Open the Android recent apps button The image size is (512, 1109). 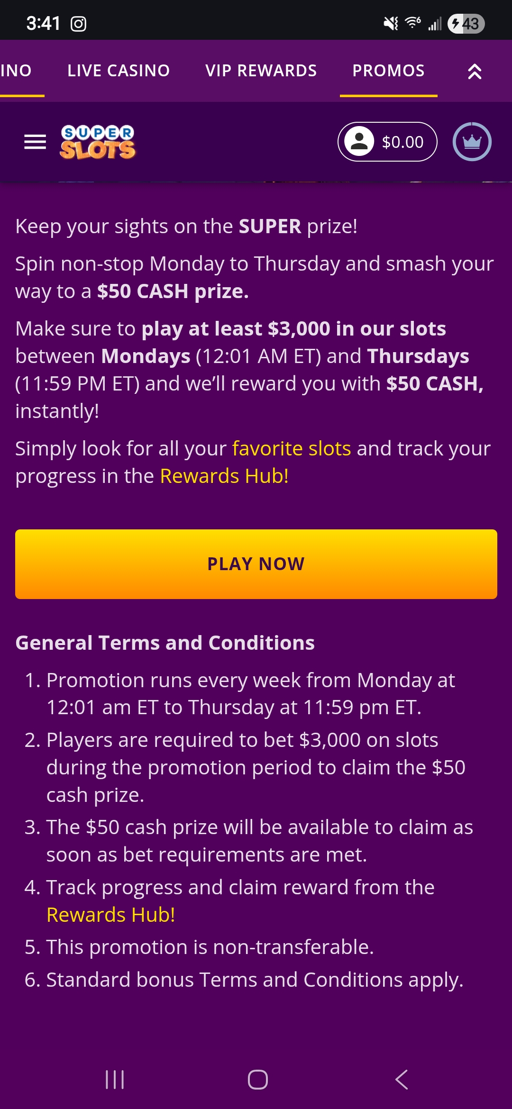pos(115,1080)
